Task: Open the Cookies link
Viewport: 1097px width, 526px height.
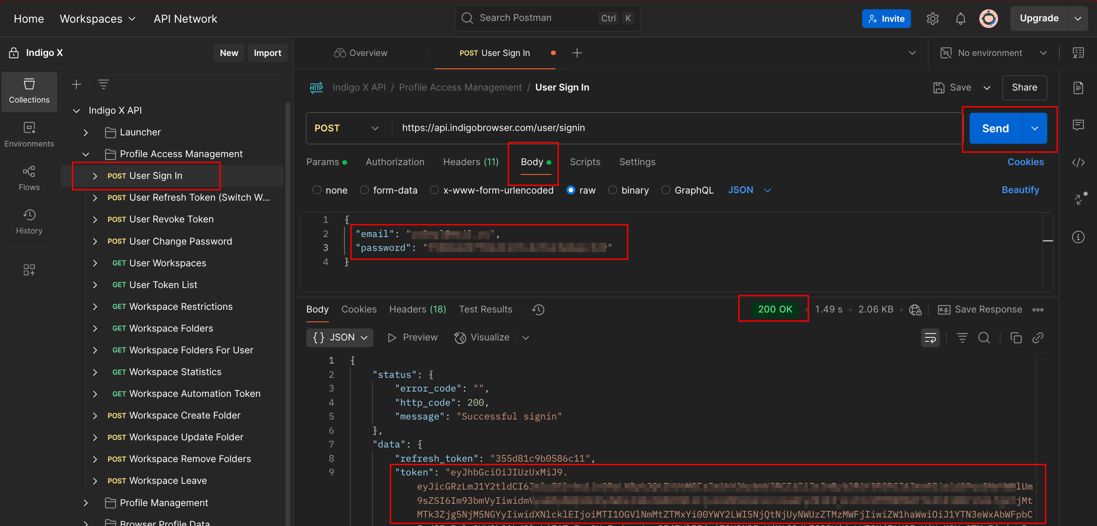Action: [1025, 162]
